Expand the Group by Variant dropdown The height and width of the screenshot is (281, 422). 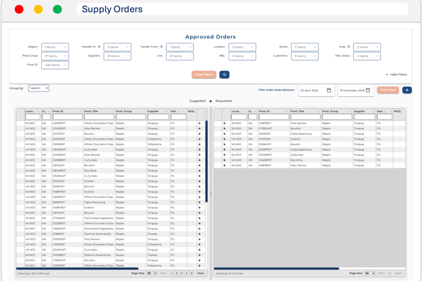point(39,88)
